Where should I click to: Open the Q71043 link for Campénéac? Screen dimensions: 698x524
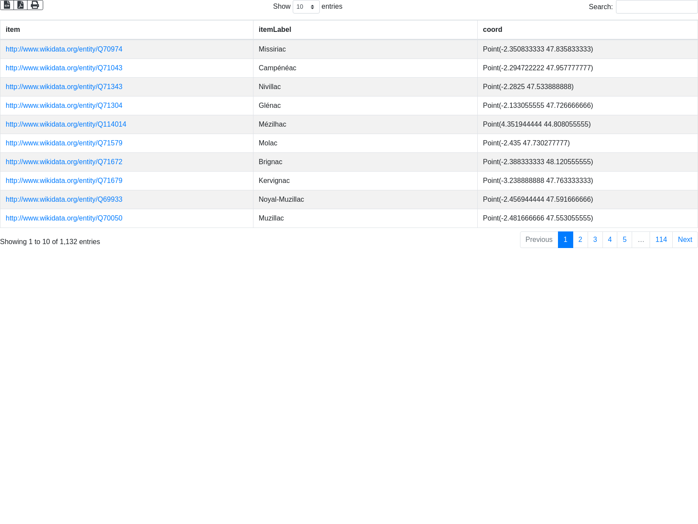click(x=64, y=68)
